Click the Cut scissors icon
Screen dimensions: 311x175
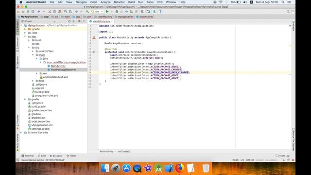click(x=50, y=12)
